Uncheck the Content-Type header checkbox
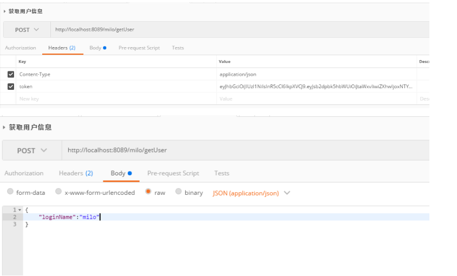Viewport: 457px width, 276px height. coord(11,74)
